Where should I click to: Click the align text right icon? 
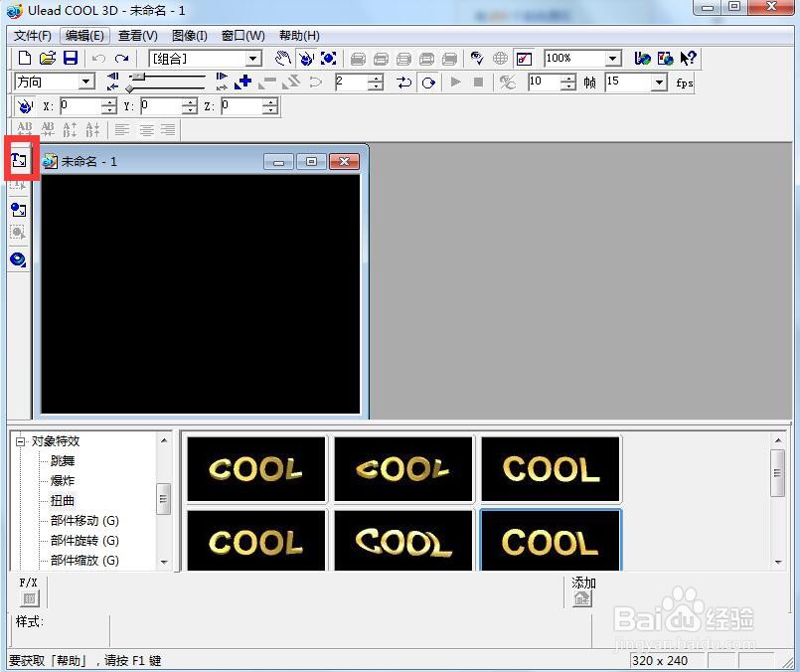[168, 129]
